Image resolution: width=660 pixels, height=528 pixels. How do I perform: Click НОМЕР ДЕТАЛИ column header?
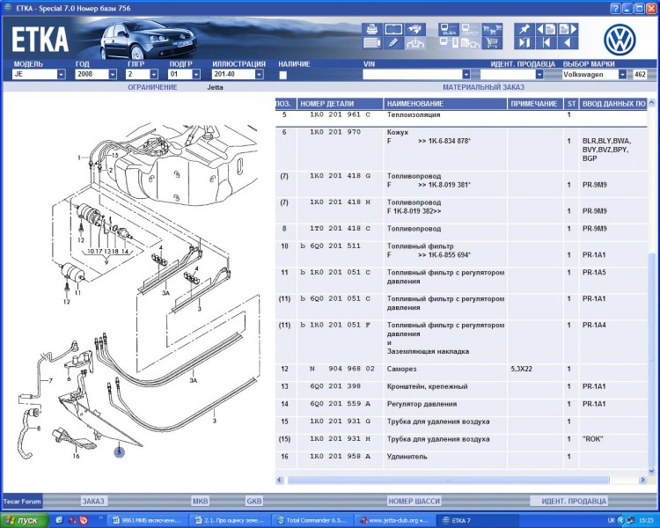(340, 104)
